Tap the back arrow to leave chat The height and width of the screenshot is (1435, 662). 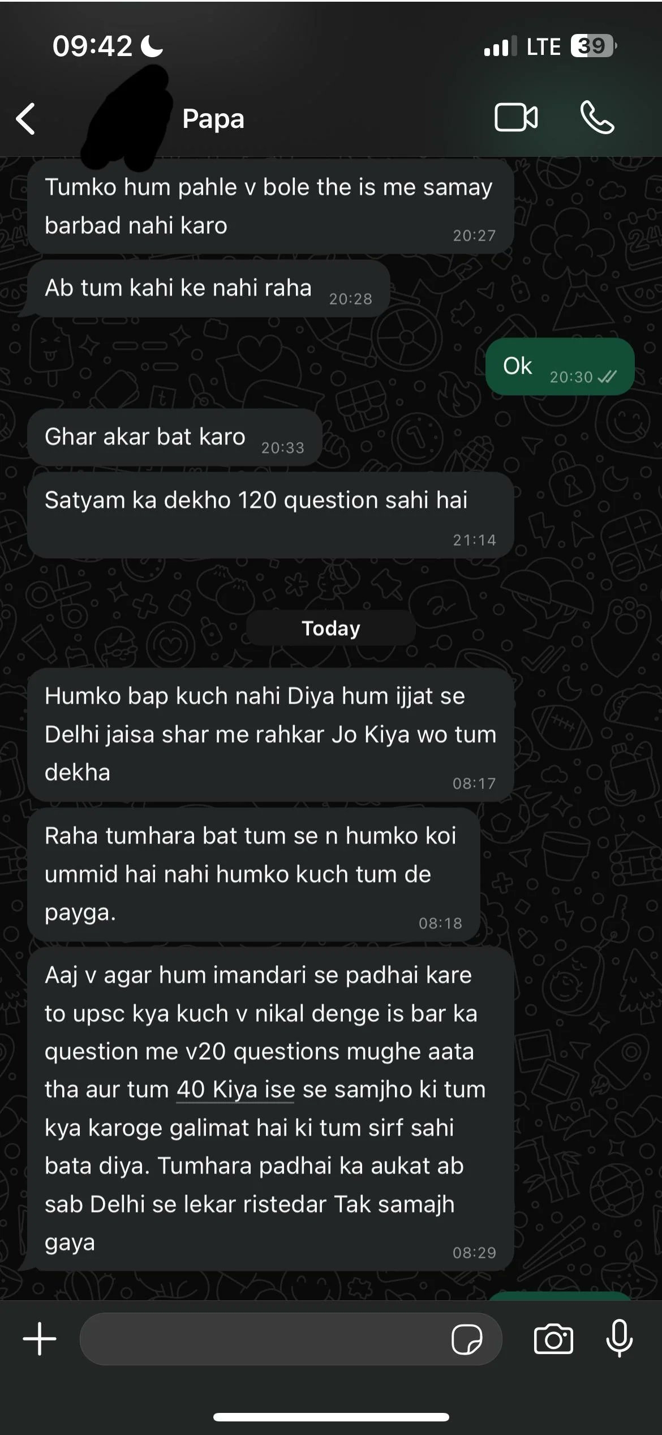(x=26, y=119)
